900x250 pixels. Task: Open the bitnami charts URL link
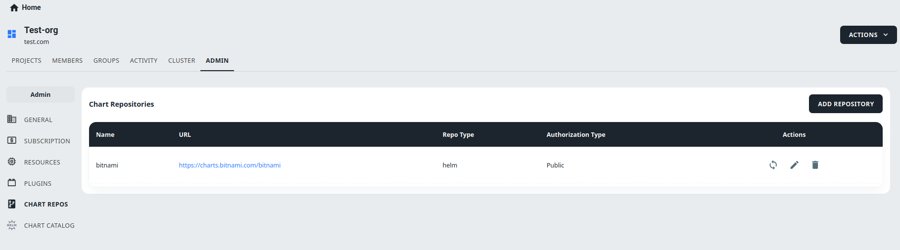coord(230,165)
